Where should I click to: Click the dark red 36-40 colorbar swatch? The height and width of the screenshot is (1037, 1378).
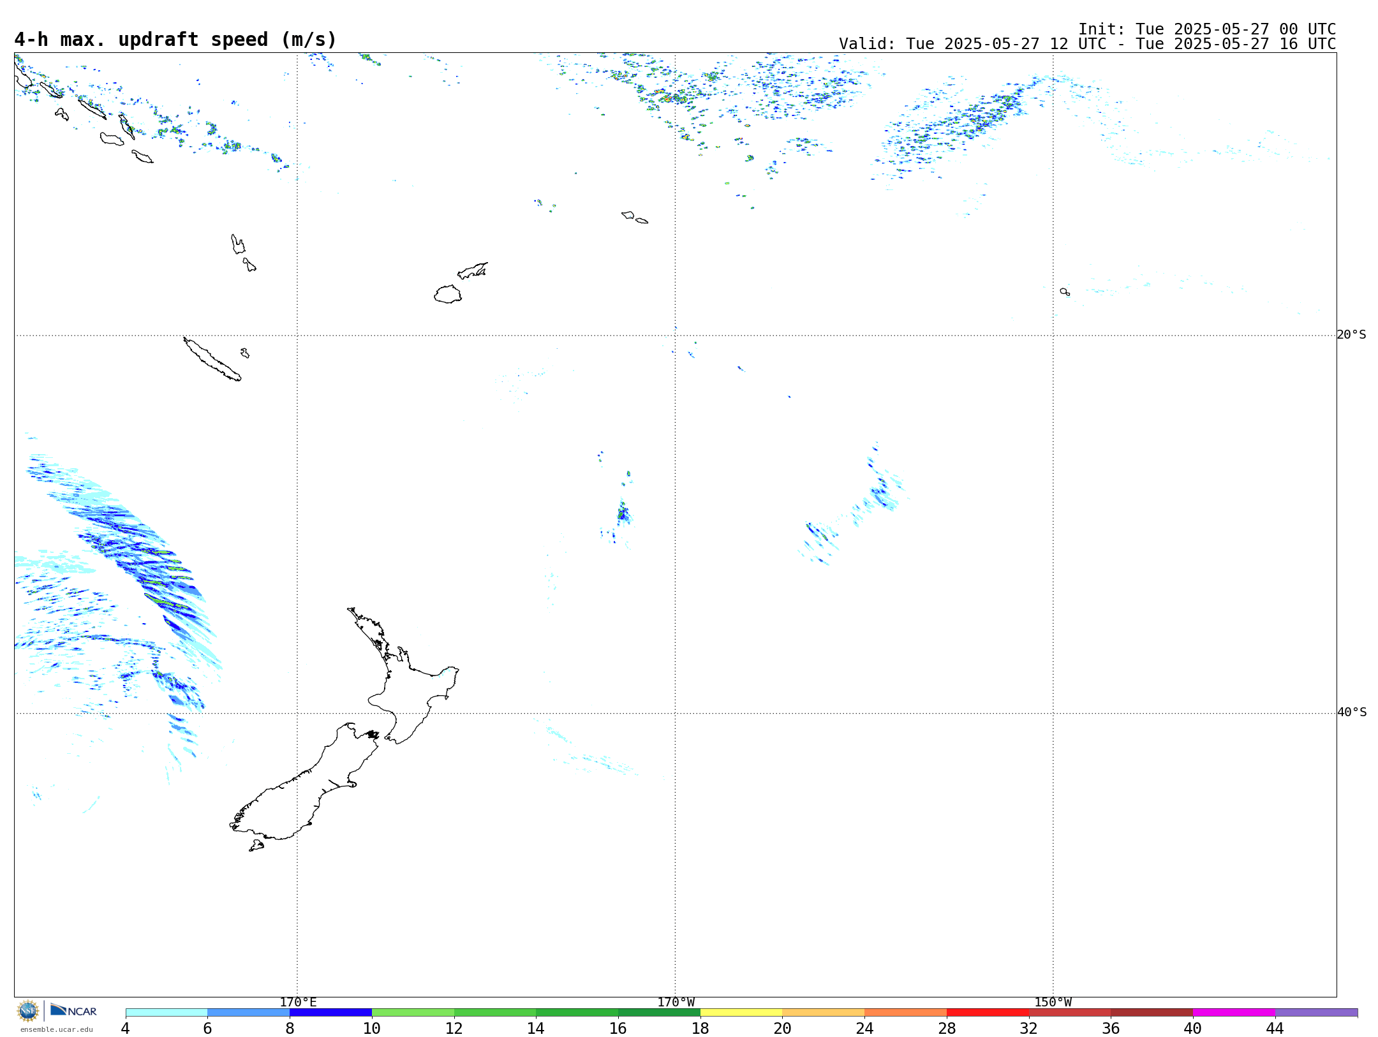[x=1152, y=1013]
